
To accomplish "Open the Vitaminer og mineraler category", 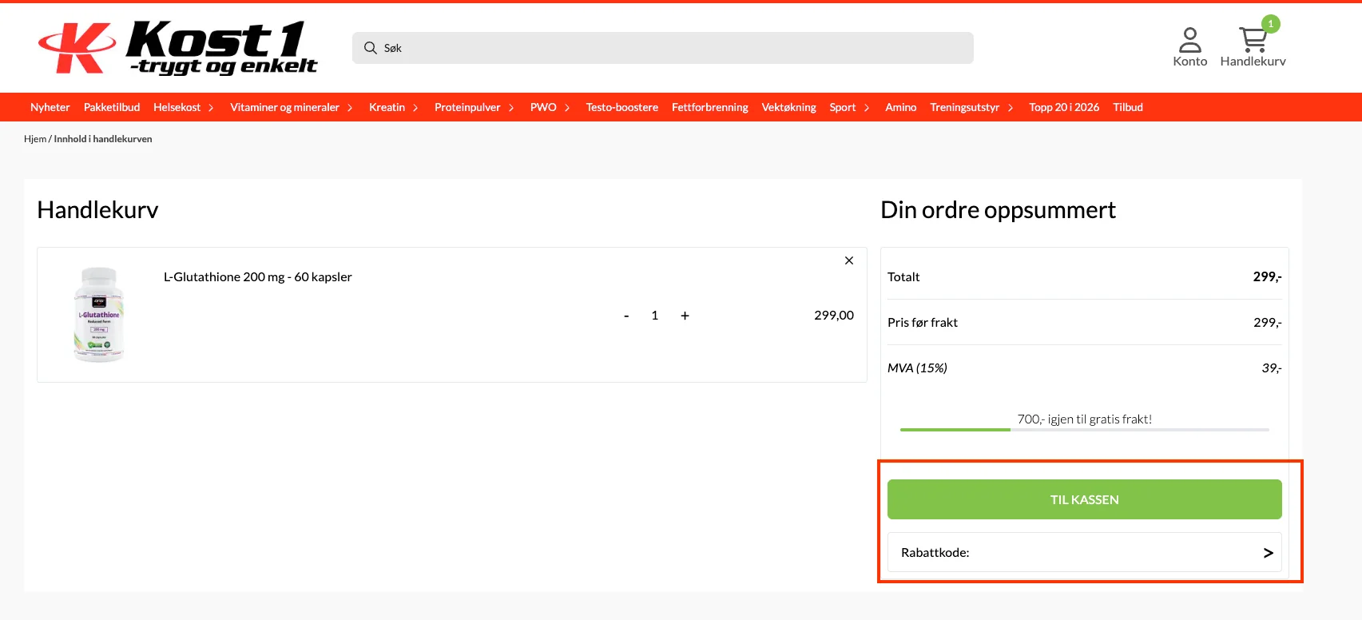I will pos(285,107).
